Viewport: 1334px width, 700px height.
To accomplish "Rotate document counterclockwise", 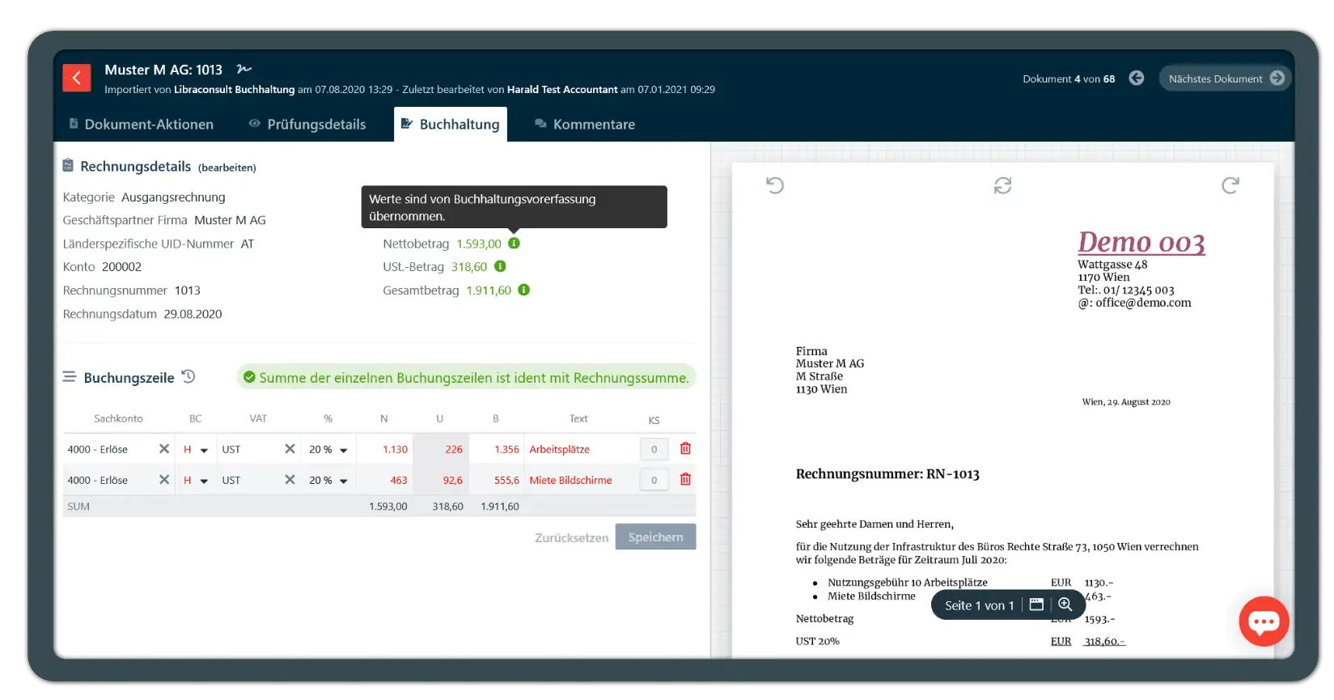I will 775,185.
